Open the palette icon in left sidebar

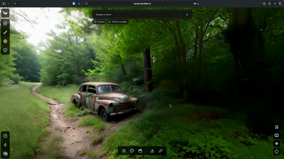pos(5,50)
